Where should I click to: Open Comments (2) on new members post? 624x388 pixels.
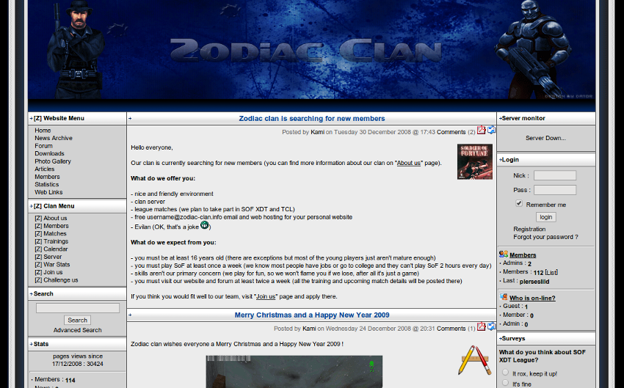point(451,132)
